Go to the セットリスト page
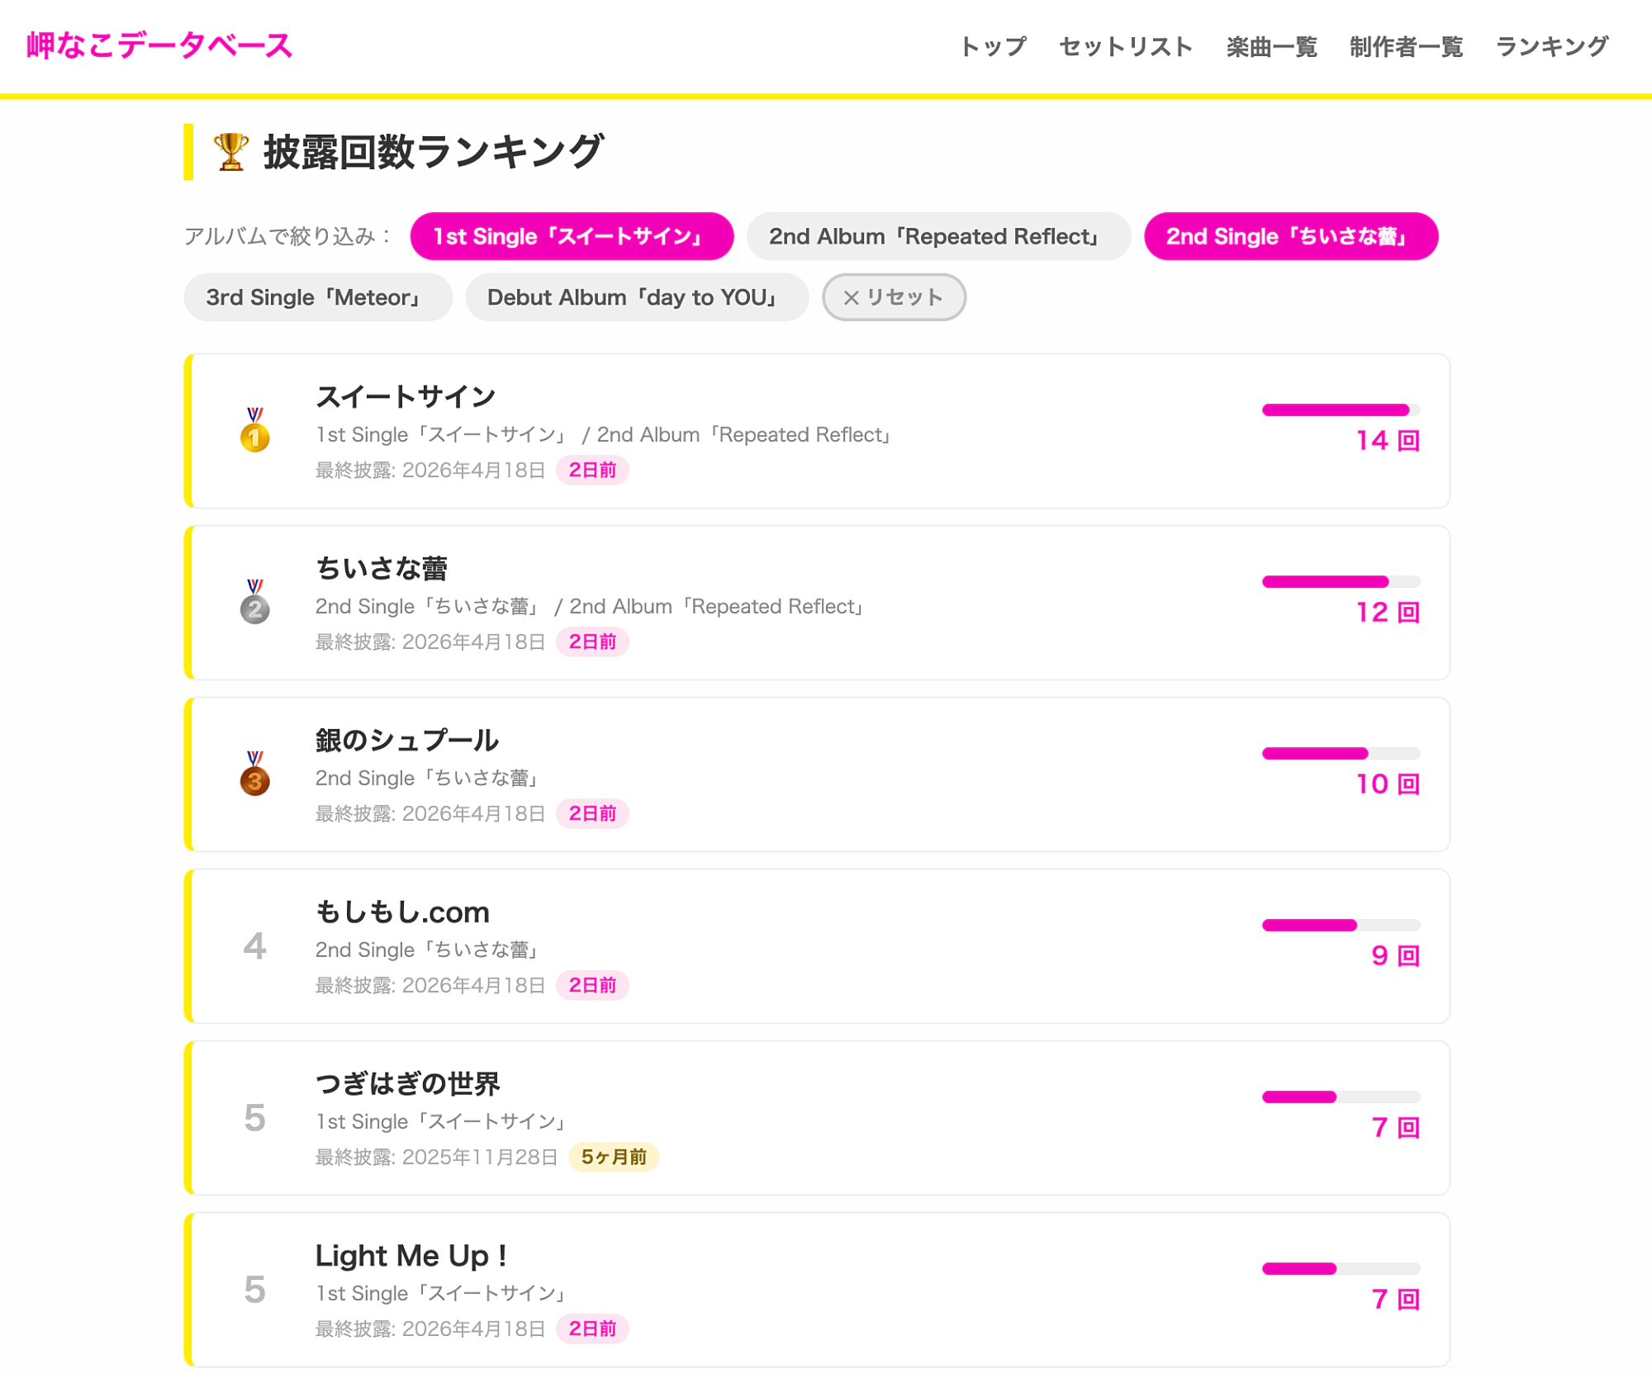 point(1125,47)
